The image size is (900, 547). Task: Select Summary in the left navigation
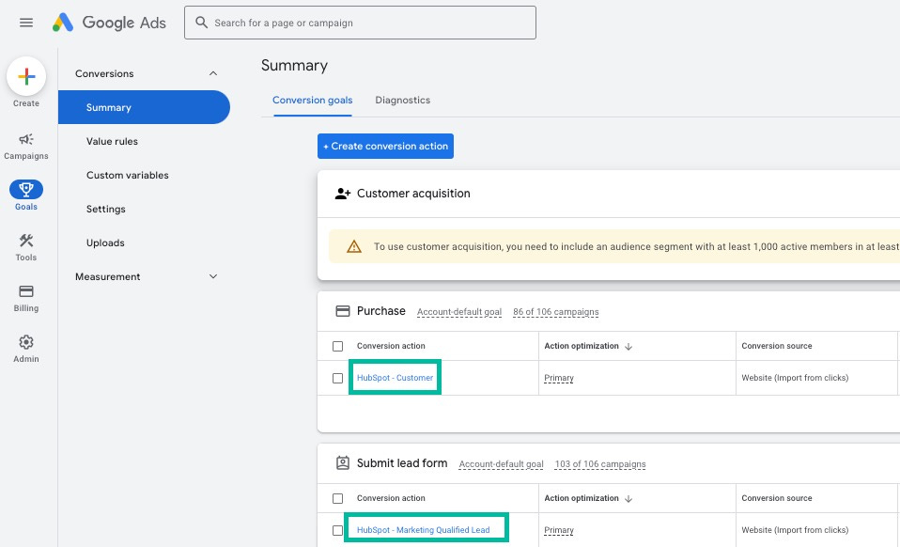(x=144, y=107)
